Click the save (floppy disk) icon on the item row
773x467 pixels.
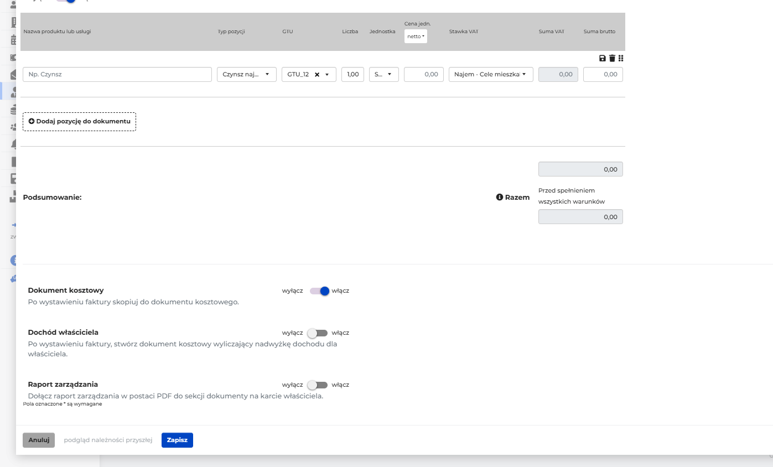pyautogui.click(x=603, y=58)
